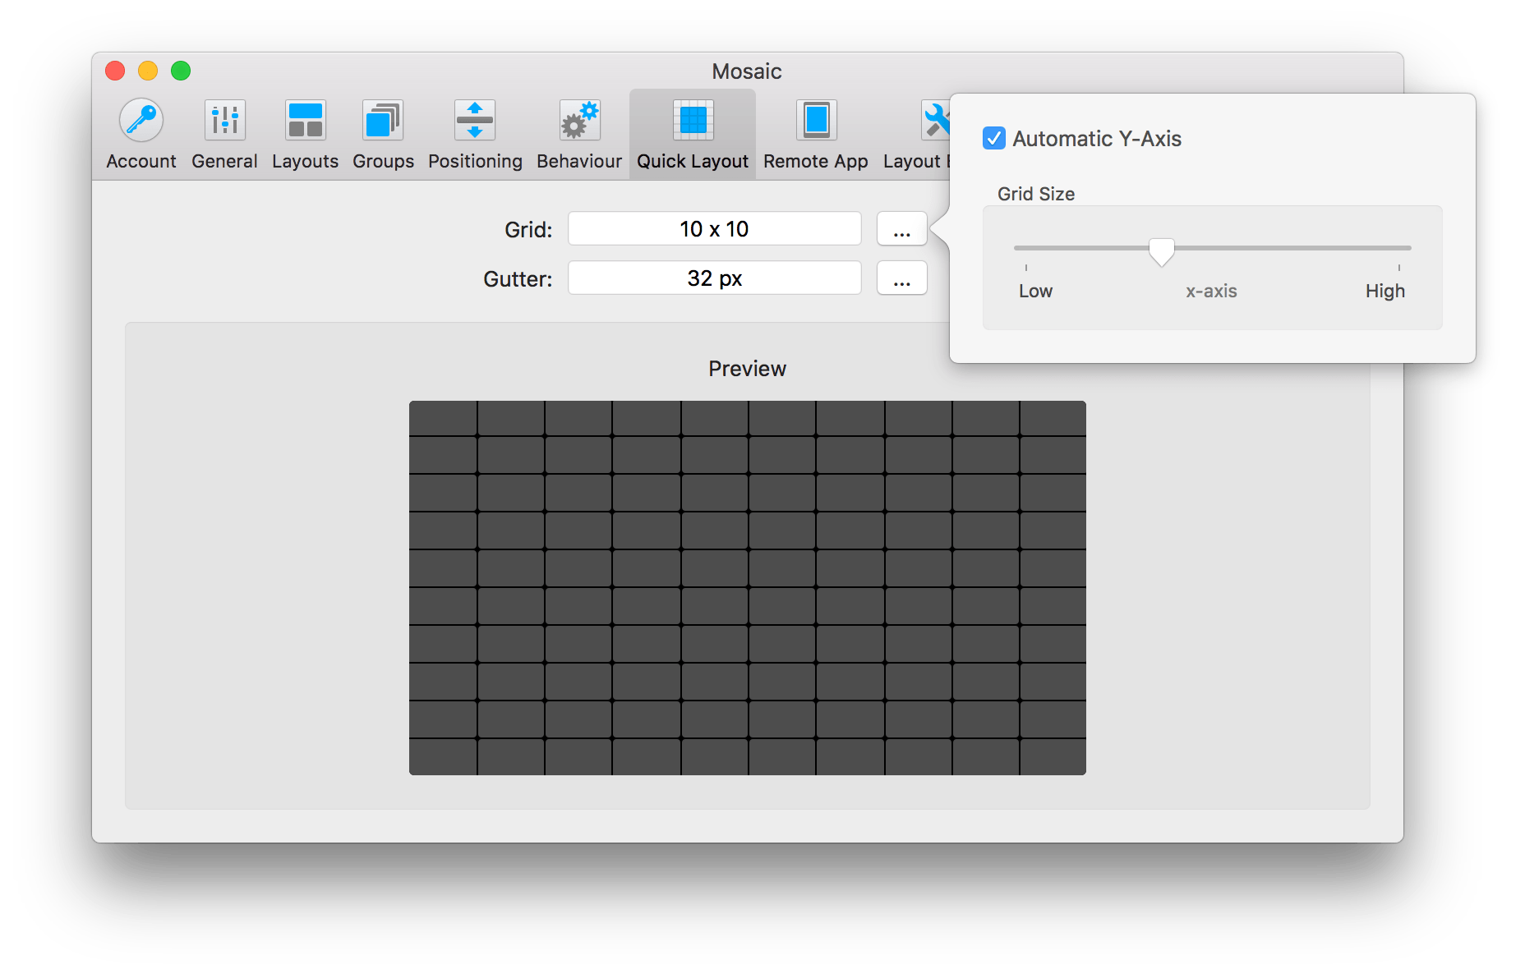Open the Behaviour settings pane
This screenshot has width=1525, height=974.
579,135
